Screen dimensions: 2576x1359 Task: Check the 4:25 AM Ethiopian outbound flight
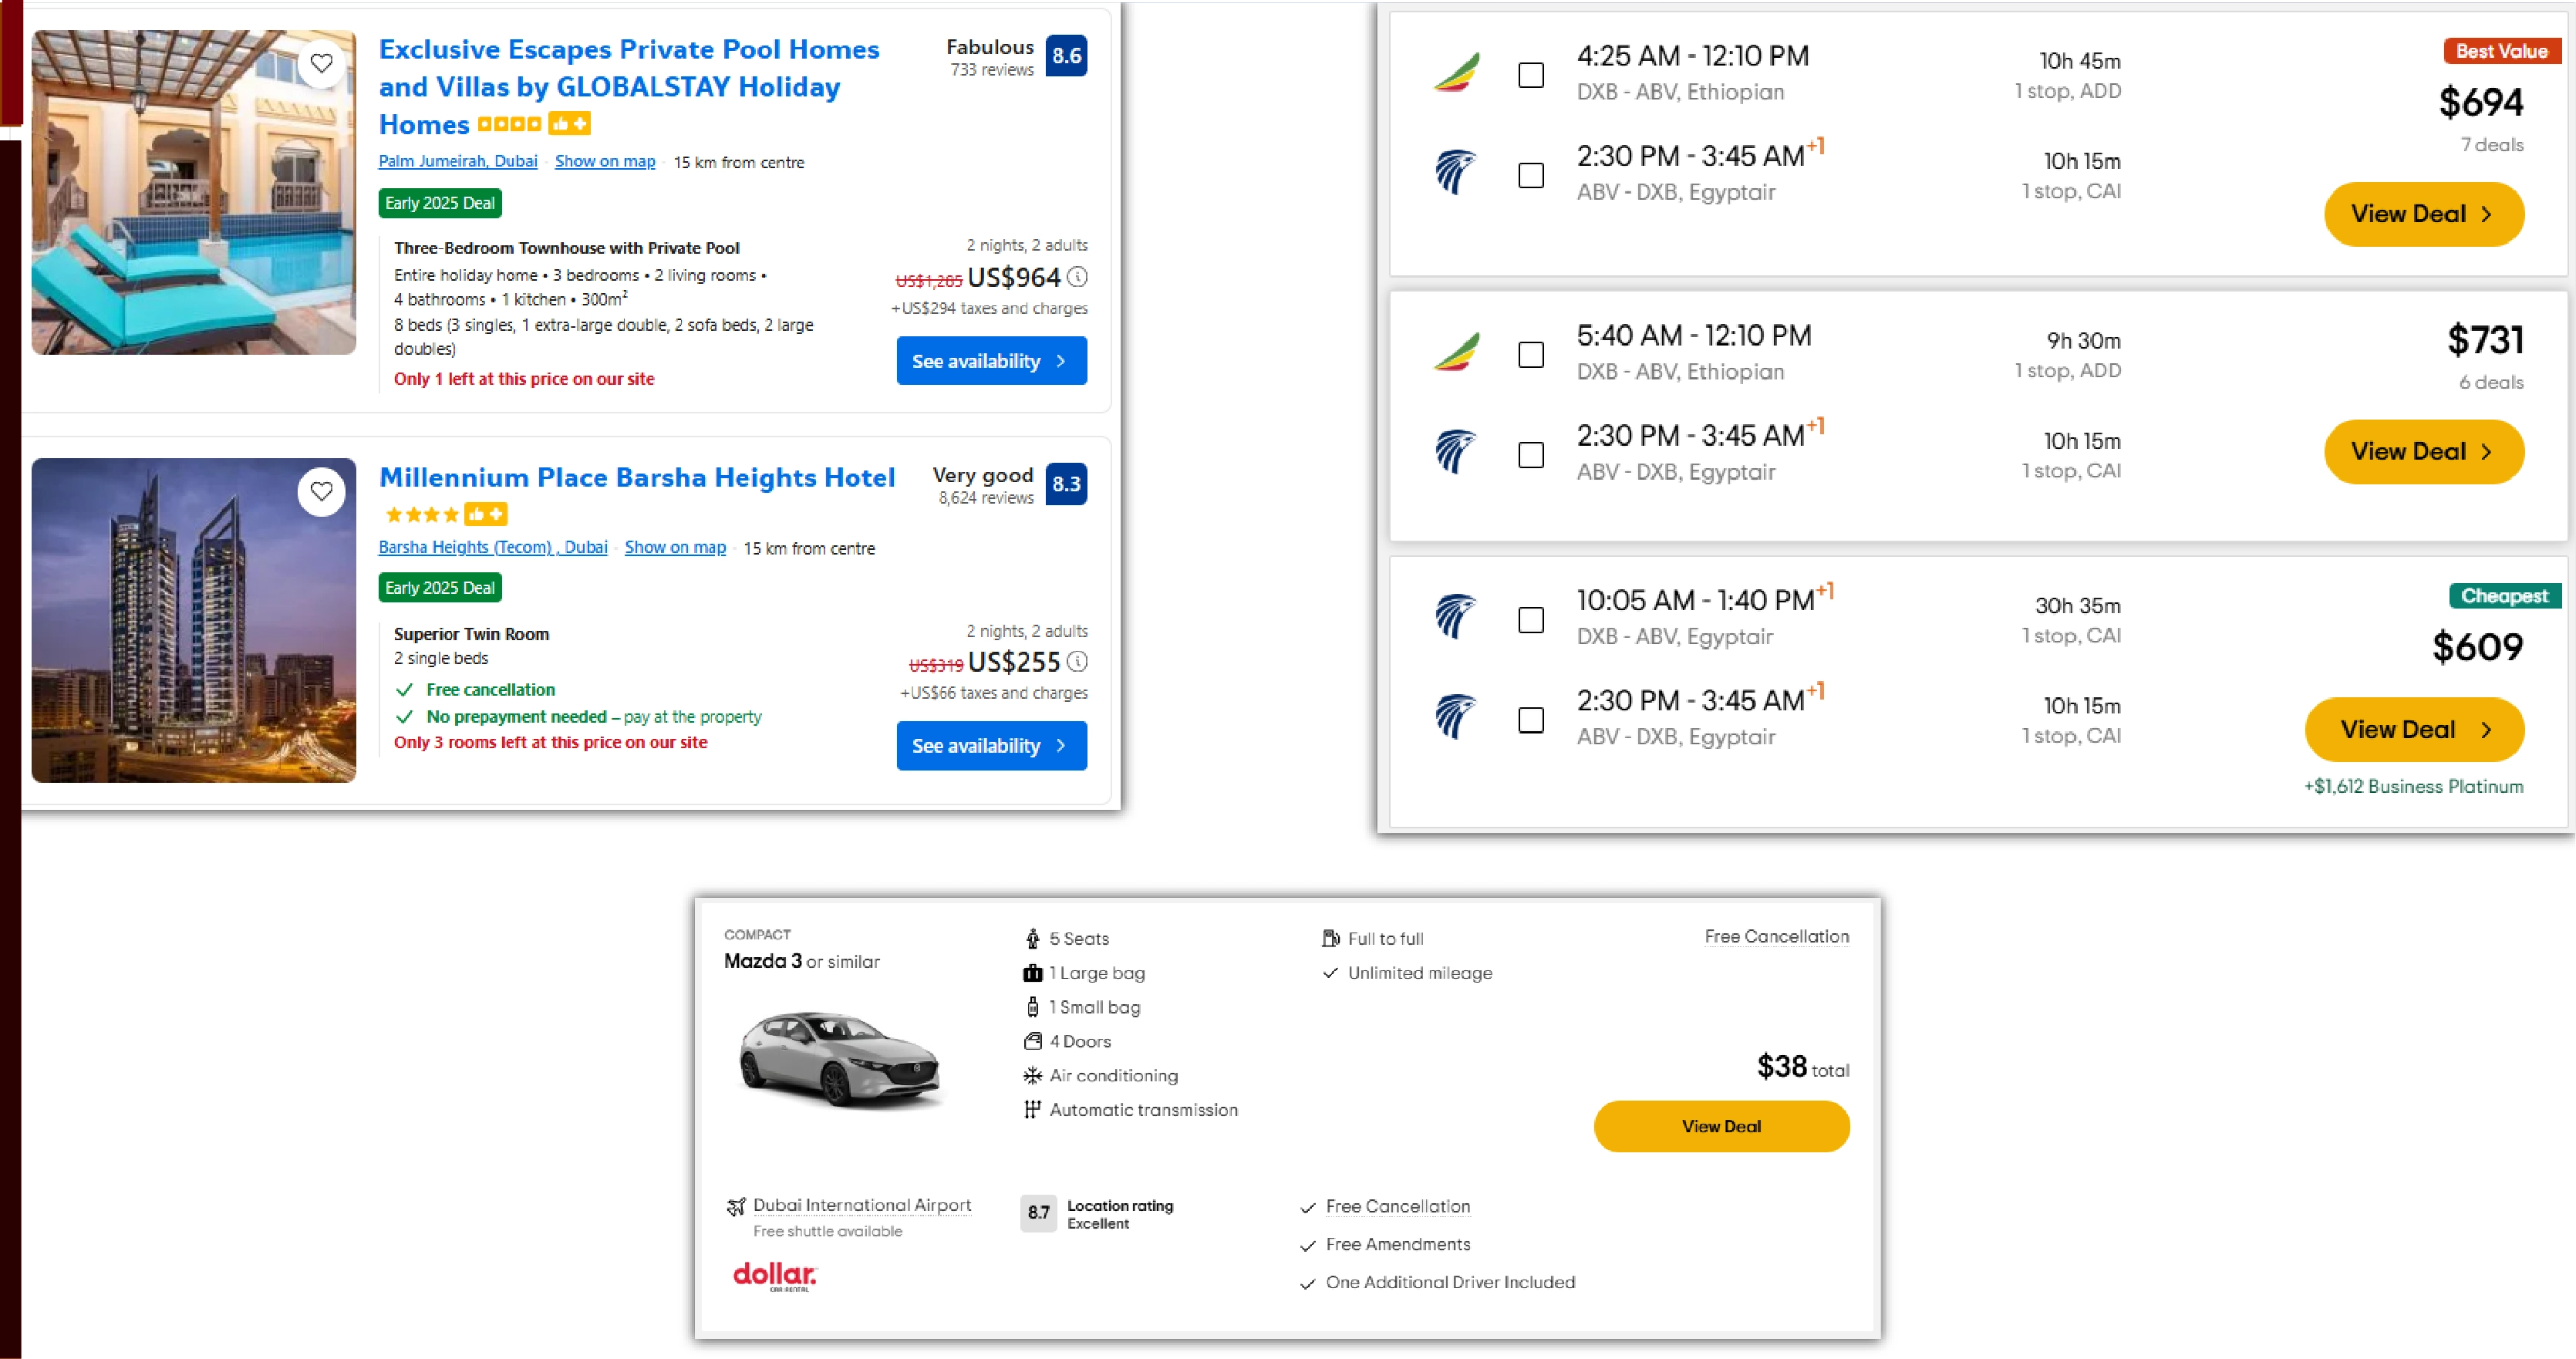coord(1531,75)
